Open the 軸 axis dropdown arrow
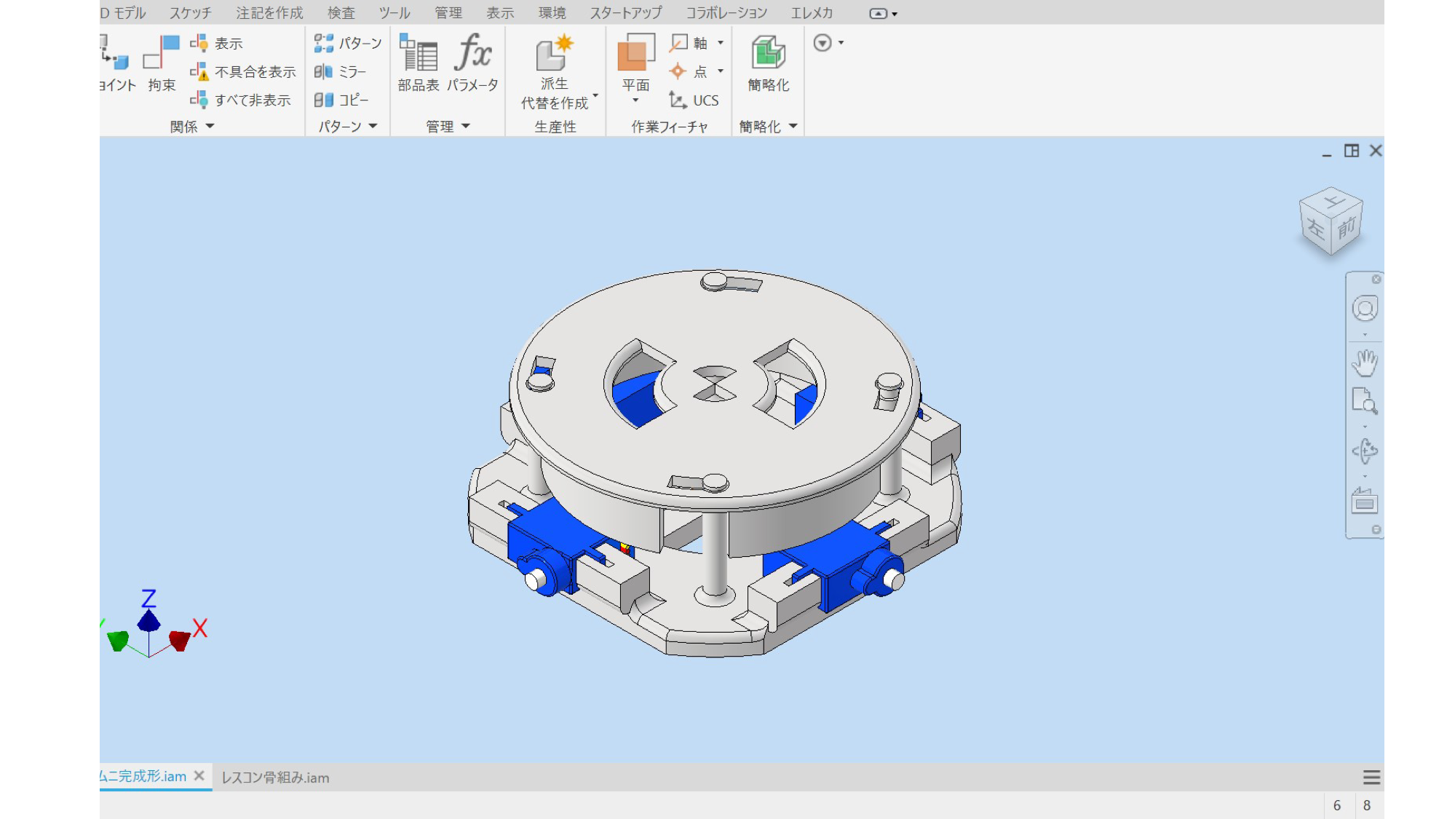 721,43
